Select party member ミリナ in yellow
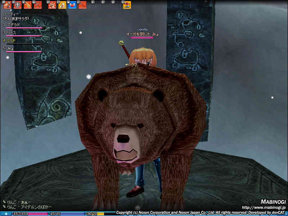Screen dimensions: 288x216 point(12,41)
